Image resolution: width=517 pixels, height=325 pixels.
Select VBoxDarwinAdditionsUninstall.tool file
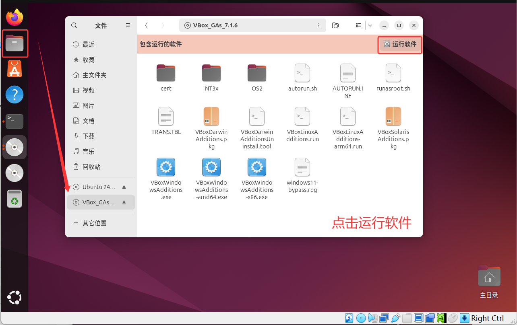click(257, 128)
